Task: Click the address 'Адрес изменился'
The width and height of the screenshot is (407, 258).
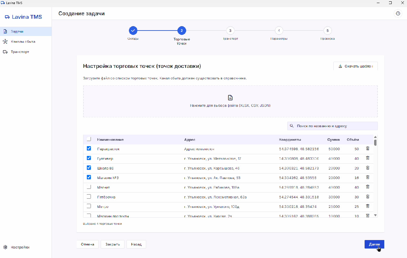Action: [199, 149]
